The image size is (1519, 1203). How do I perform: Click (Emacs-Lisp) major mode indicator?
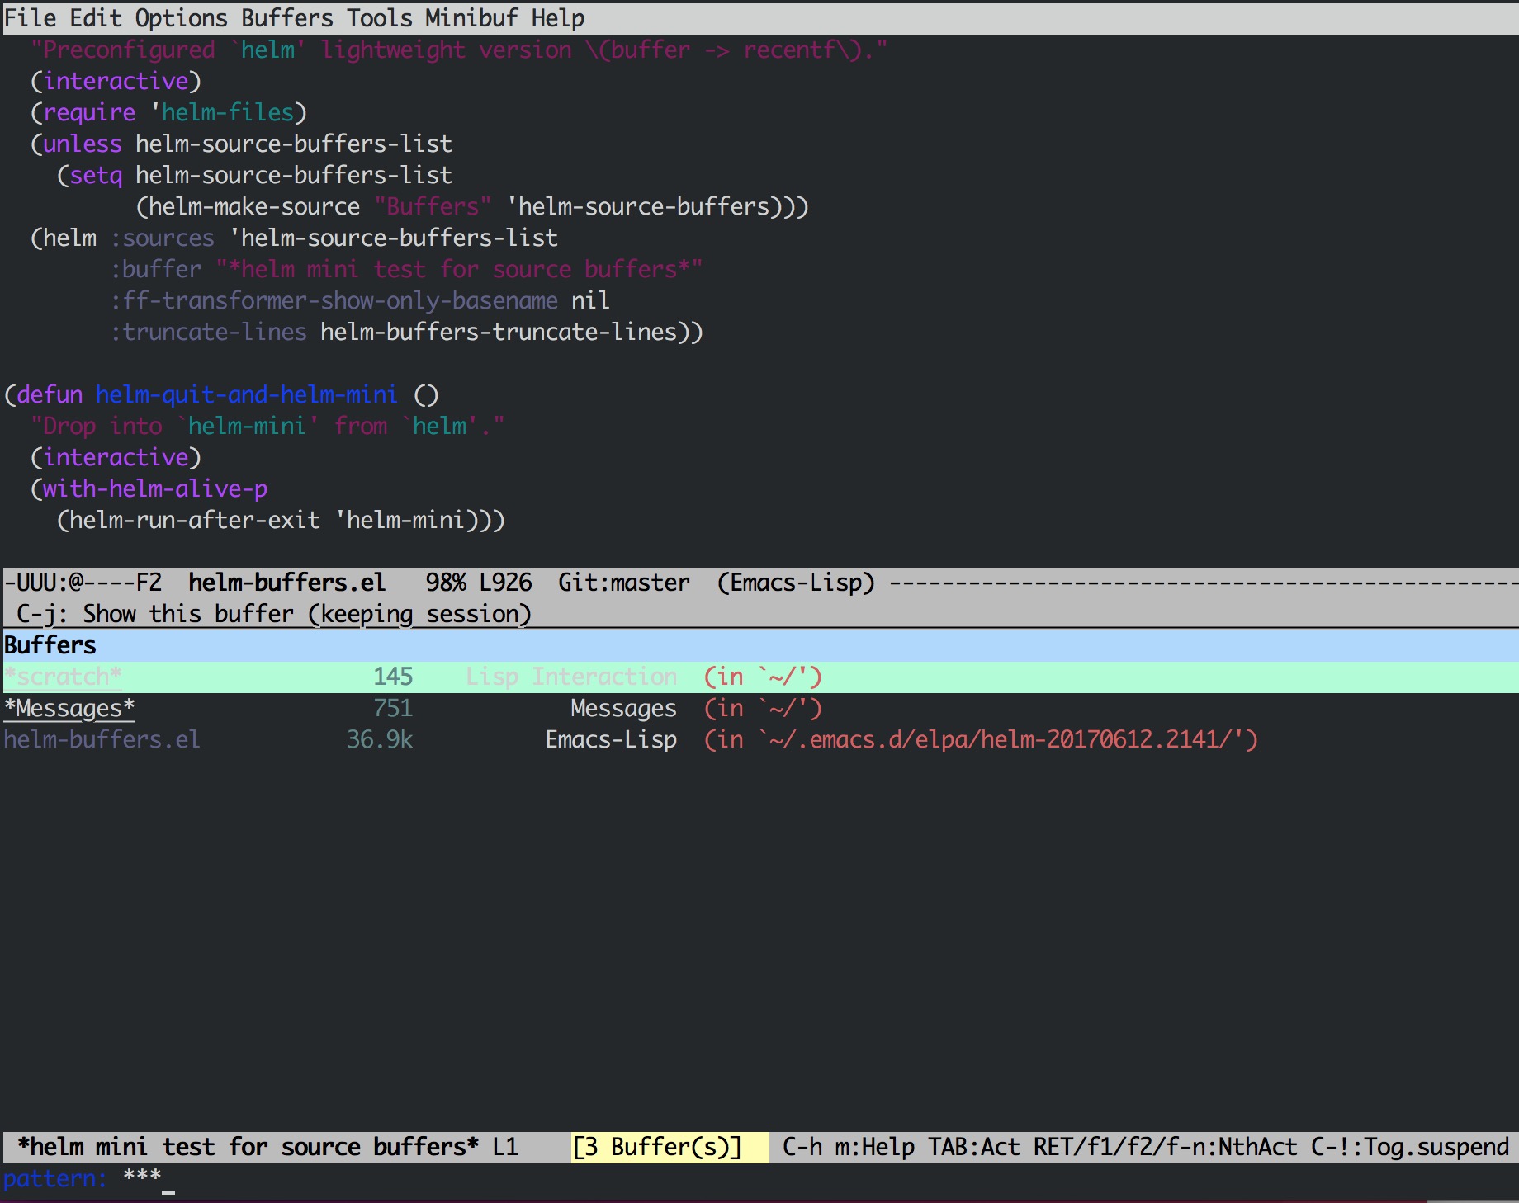tap(796, 583)
